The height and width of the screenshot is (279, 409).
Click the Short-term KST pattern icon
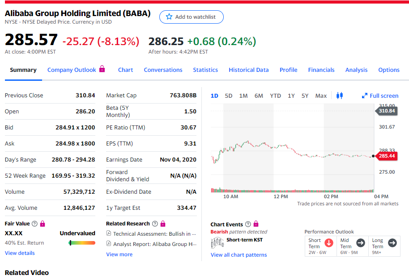217,242
